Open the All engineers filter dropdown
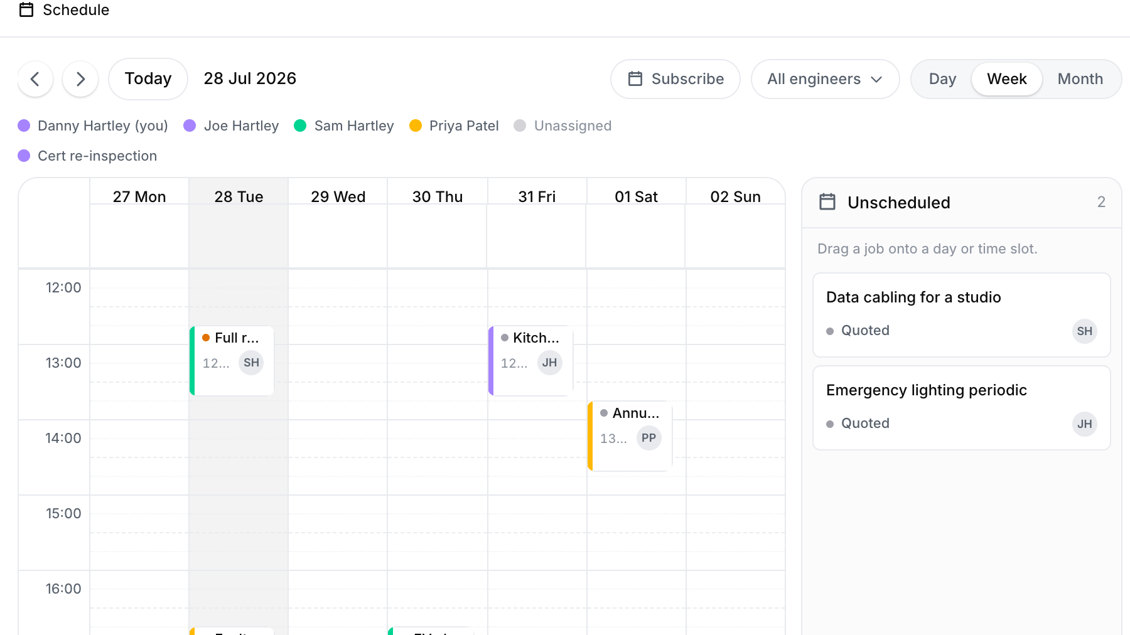The height and width of the screenshot is (635, 1130). [826, 79]
